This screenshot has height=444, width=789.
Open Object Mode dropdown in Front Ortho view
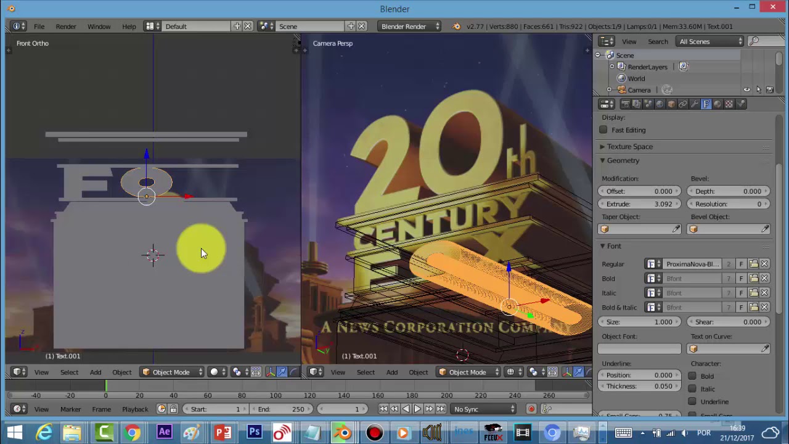click(x=171, y=372)
